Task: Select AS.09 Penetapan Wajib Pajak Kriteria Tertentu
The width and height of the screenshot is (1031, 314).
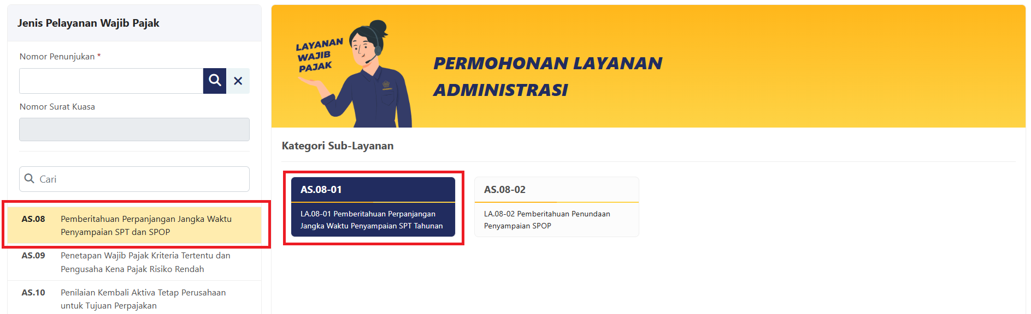Action: [x=134, y=262]
